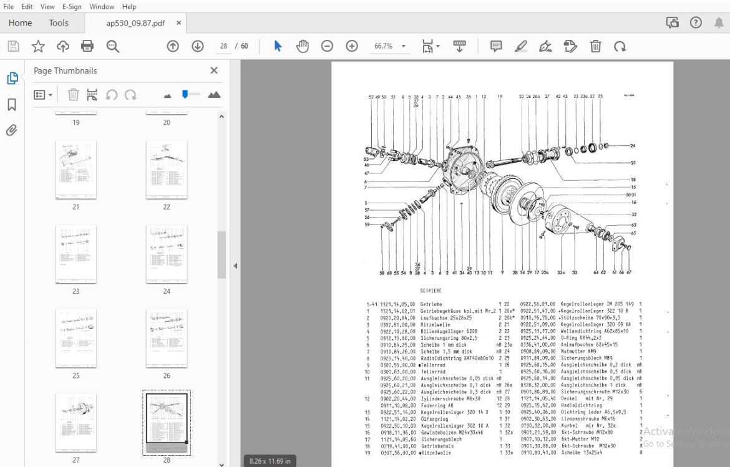Image resolution: width=730 pixels, height=467 pixels.
Task: Select the Hand pan tool
Action: pos(303,46)
